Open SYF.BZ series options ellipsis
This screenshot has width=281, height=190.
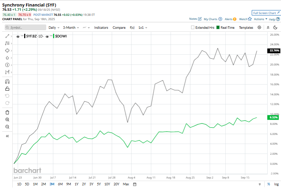pos(22,36)
